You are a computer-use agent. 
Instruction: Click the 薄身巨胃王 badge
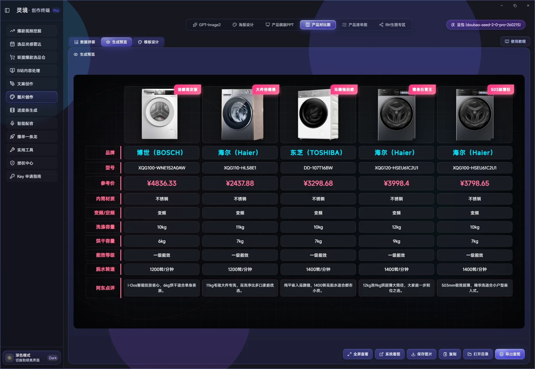pyautogui.click(x=422, y=89)
